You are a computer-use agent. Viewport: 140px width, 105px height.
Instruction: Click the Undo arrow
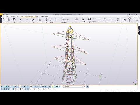[x=6, y=14]
